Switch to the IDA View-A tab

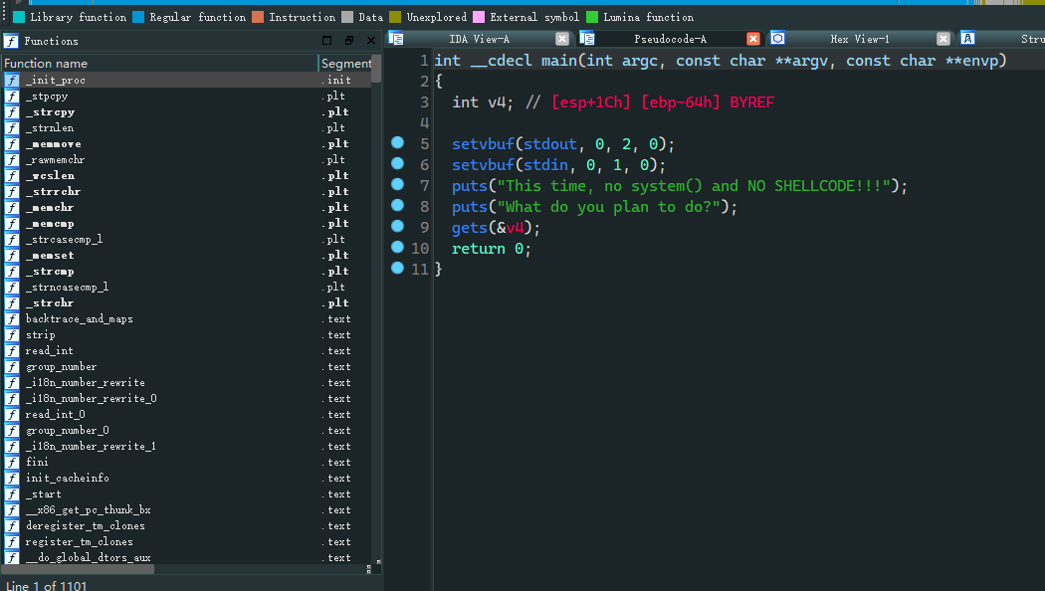click(479, 39)
